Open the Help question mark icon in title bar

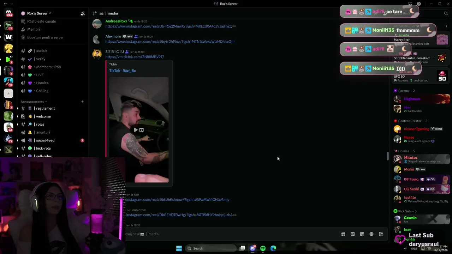coord(419,4)
